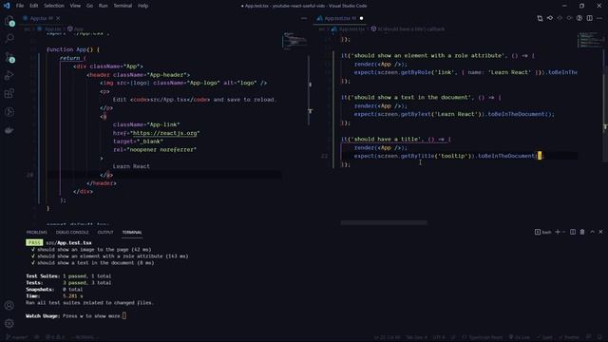Click NORMAL vim mode in status bar
This screenshot has height=342, width=608.
pyautogui.click(x=85, y=337)
